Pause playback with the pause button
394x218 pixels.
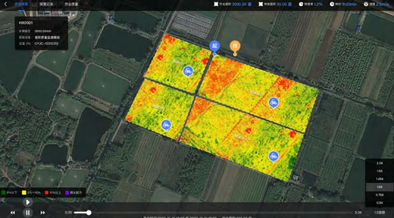click(x=28, y=213)
